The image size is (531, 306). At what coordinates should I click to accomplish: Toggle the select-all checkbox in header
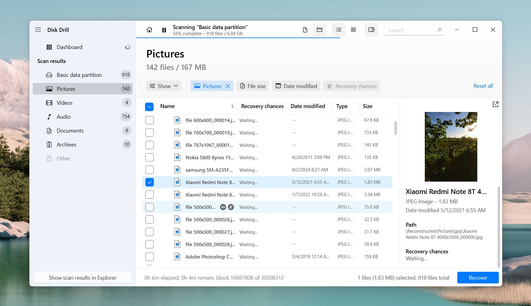(x=149, y=107)
